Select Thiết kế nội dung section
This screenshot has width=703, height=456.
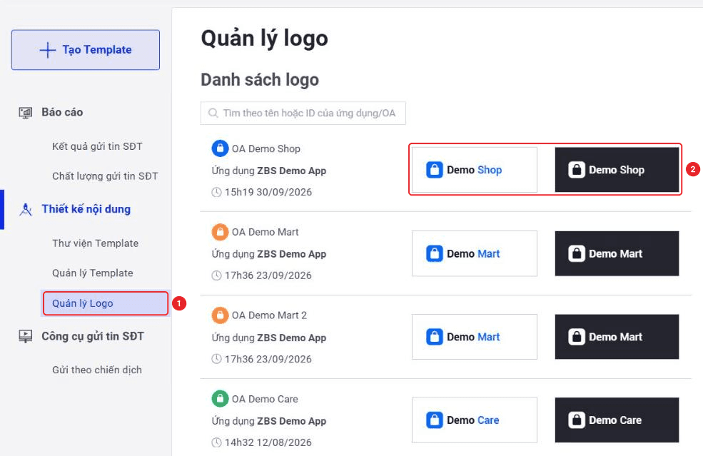coord(86,209)
